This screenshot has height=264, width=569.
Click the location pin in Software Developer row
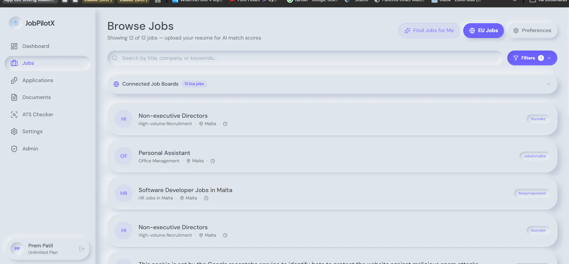click(182, 198)
